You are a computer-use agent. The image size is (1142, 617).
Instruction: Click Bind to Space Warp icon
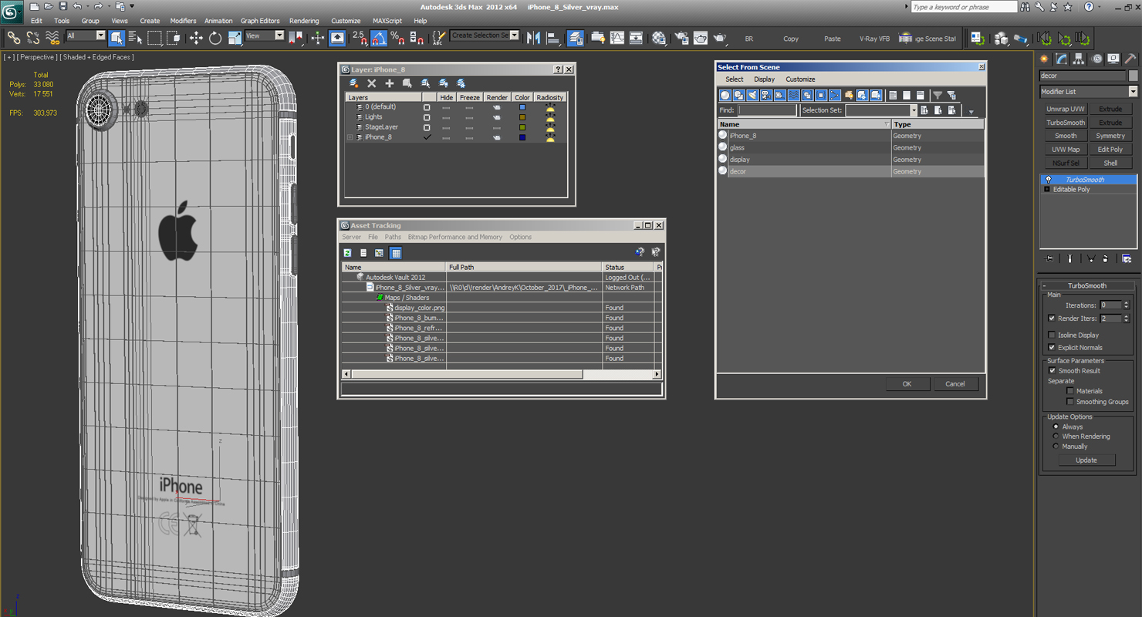52,37
